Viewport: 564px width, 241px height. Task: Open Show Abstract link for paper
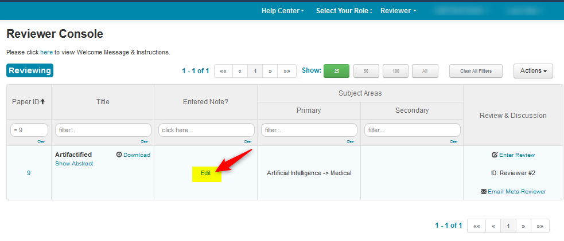(74, 164)
